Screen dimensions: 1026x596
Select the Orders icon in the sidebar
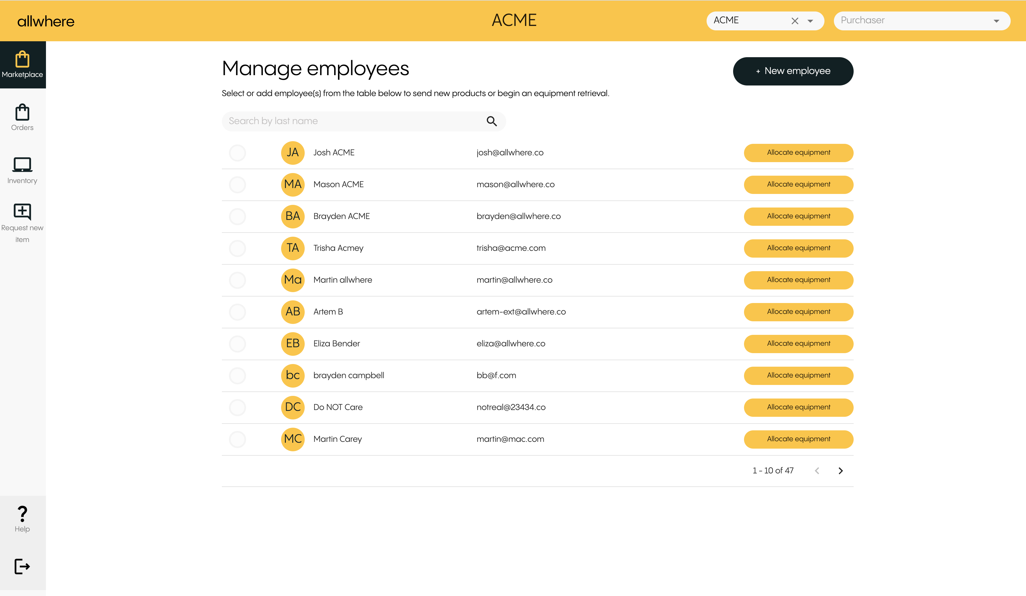pyautogui.click(x=22, y=117)
